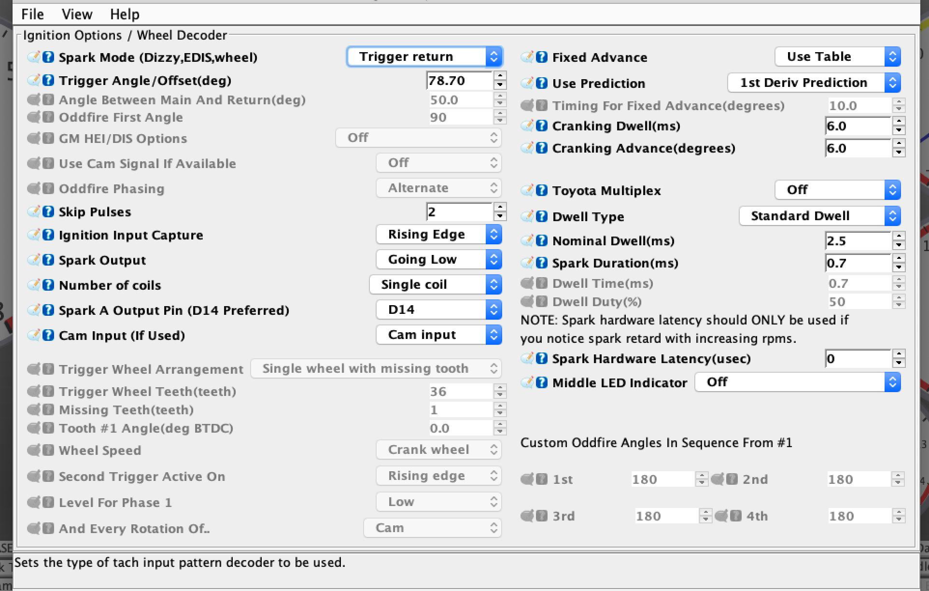Increase Skip Pulses with up arrow
Viewport: 929px width, 591px height.
coord(500,207)
